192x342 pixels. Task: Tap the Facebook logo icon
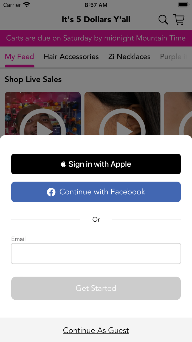point(51,192)
